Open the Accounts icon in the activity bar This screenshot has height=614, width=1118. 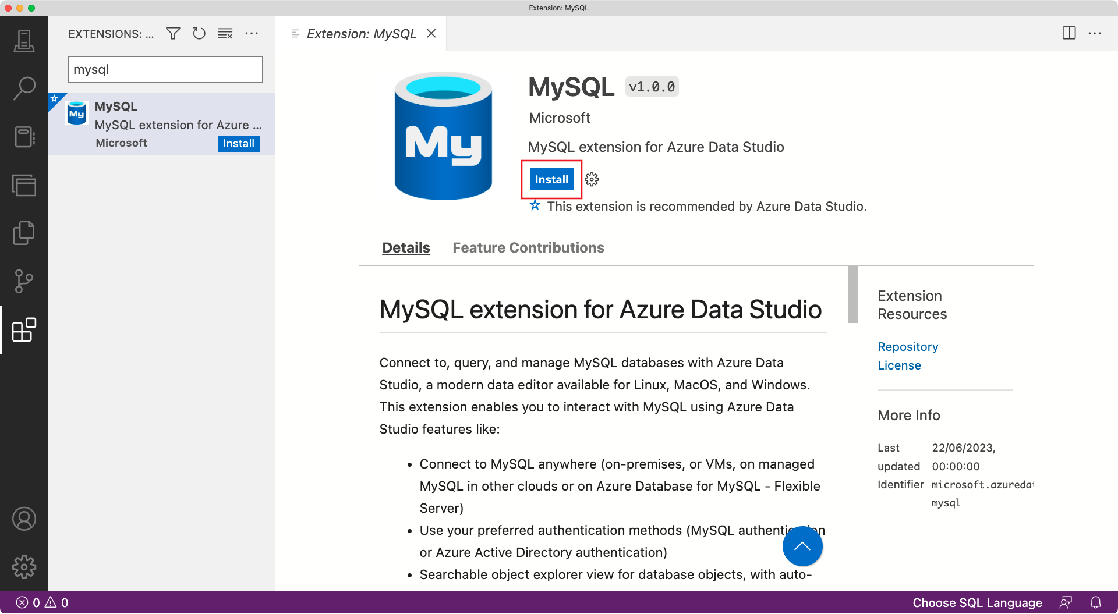[24, 519]
